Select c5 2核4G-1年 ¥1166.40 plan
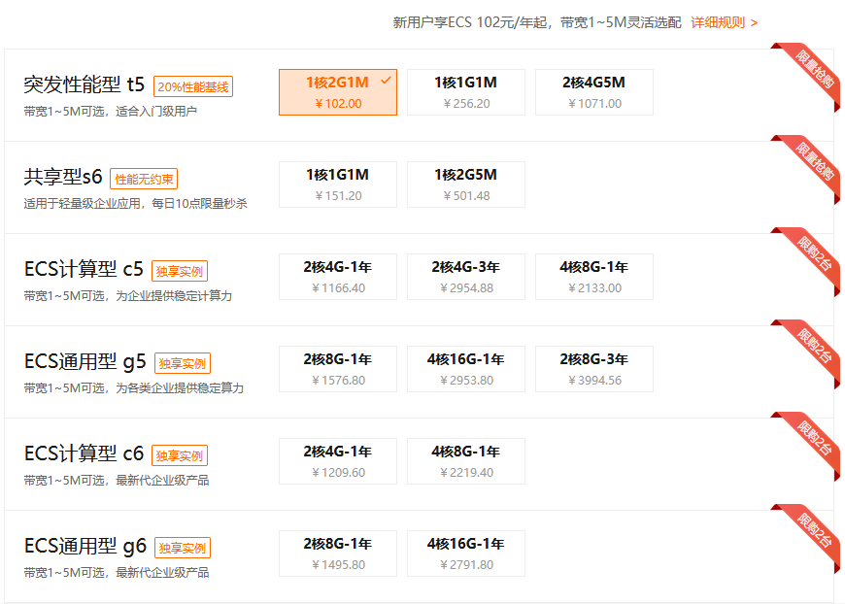The image size is (845, 604). [x=337, y=277]
